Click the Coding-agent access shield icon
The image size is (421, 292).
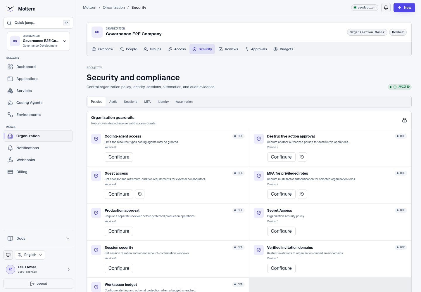96,139
